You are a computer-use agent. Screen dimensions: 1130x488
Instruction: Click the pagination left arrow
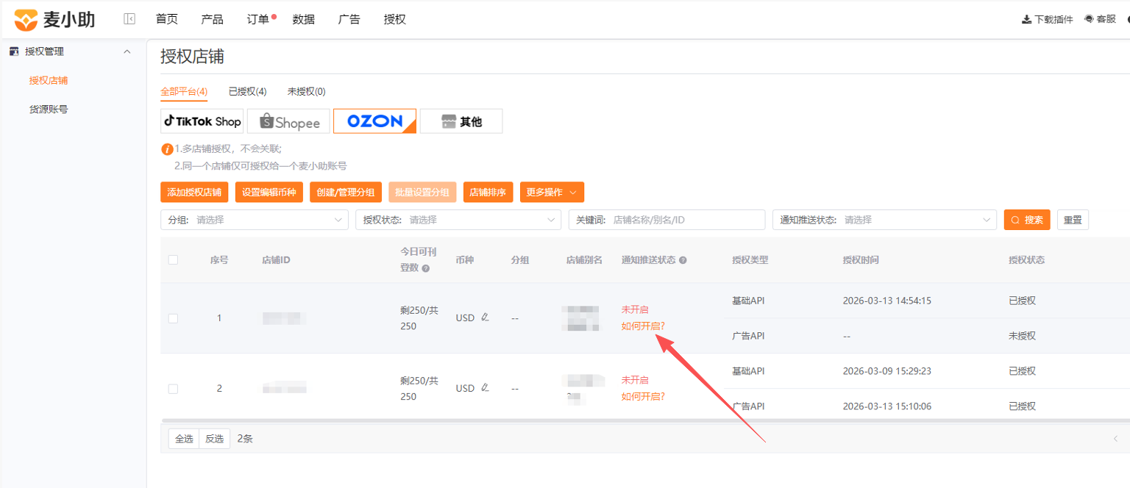pyautogui.click(x=1115, y=439)
